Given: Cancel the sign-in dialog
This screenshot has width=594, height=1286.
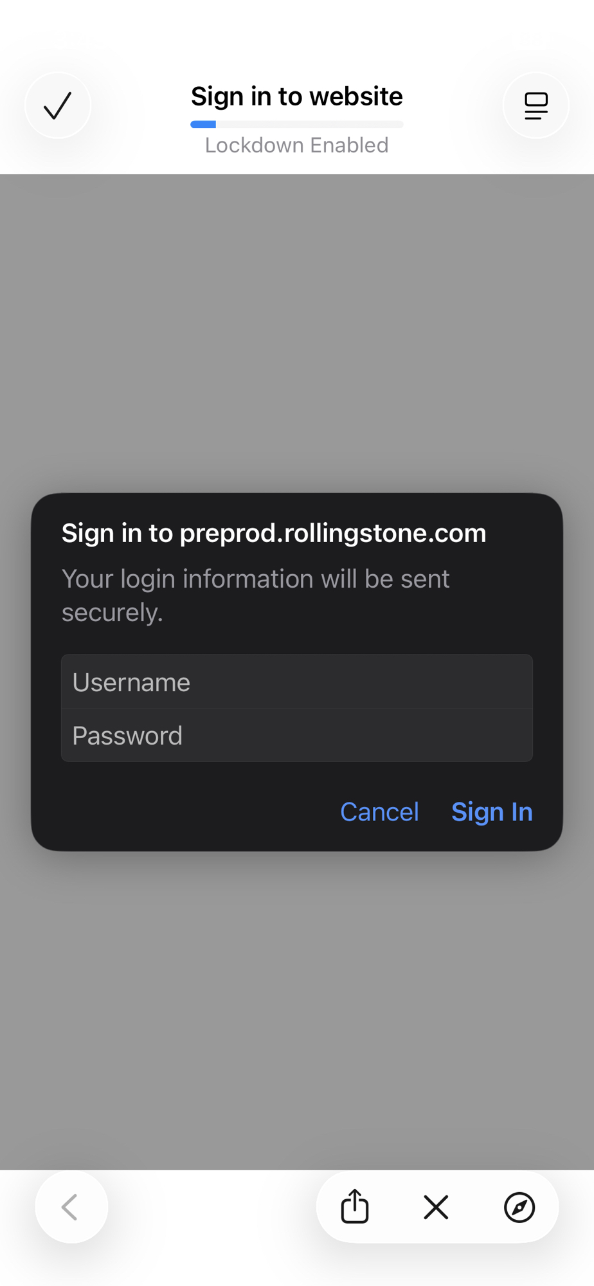Looking at the screenshot, I should click(379, 812).
